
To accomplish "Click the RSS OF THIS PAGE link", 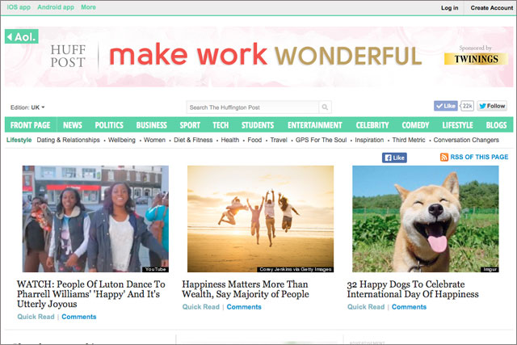I will (x=479, y=157).
